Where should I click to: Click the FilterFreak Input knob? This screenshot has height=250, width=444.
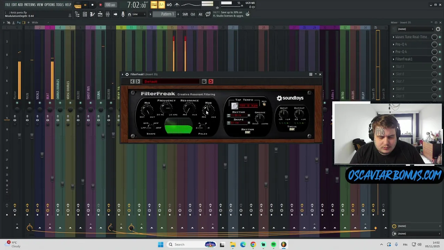[284, 114]
